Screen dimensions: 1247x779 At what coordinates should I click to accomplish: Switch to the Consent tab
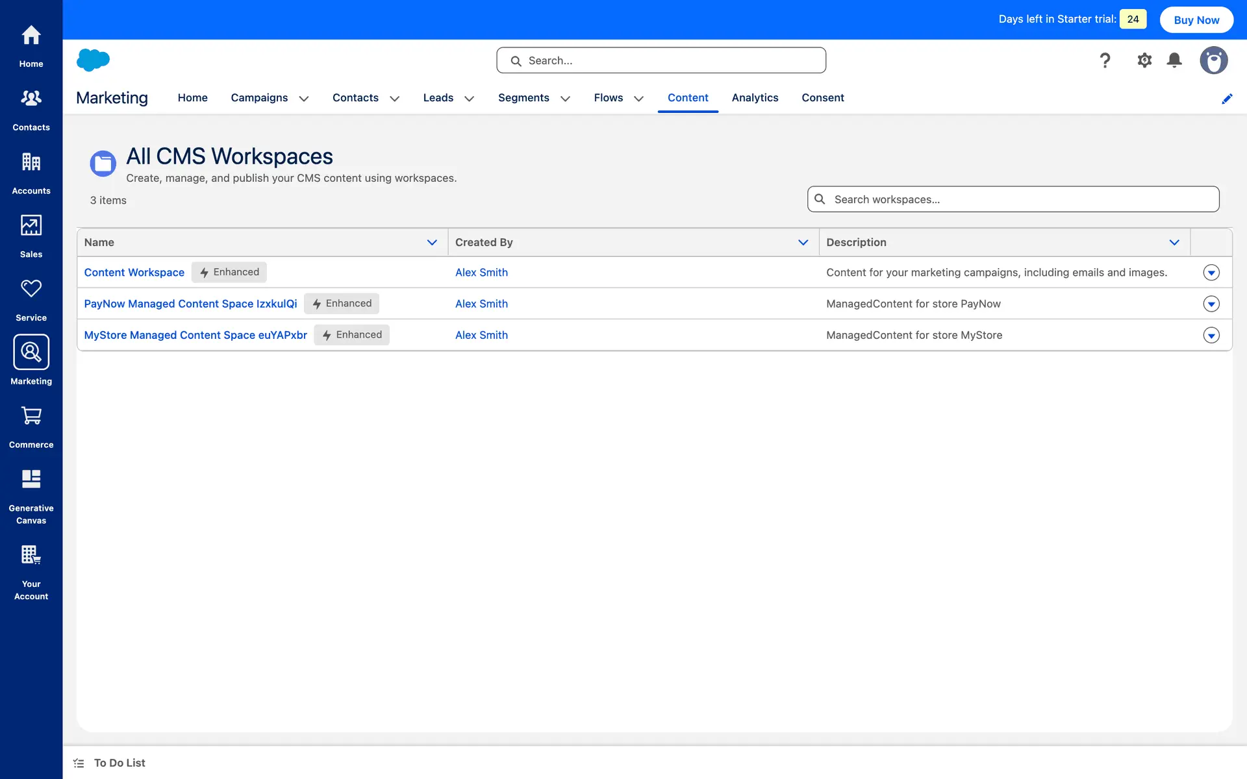(x=822, y=97)
